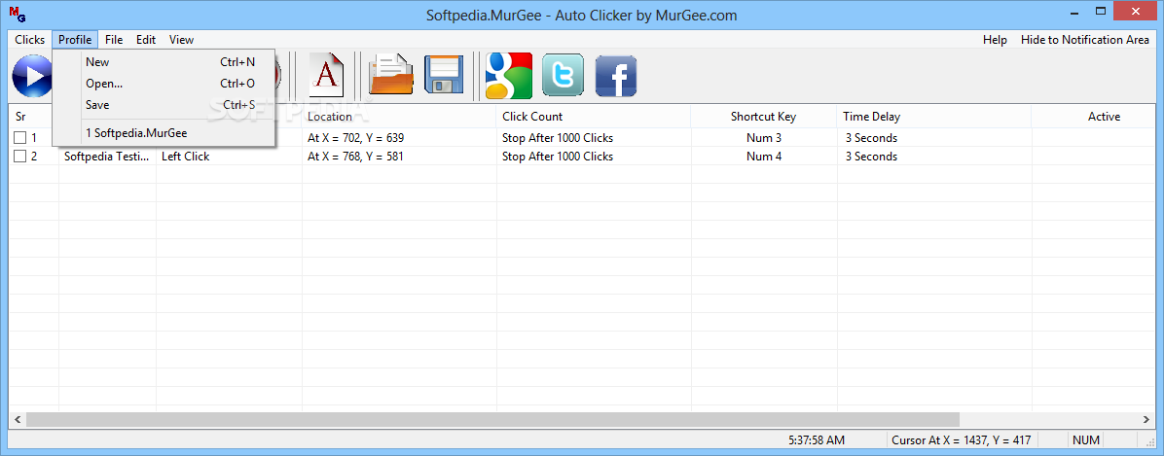Open the File menu
Viewport: 1164px width, 456px height.
(114, 40)
